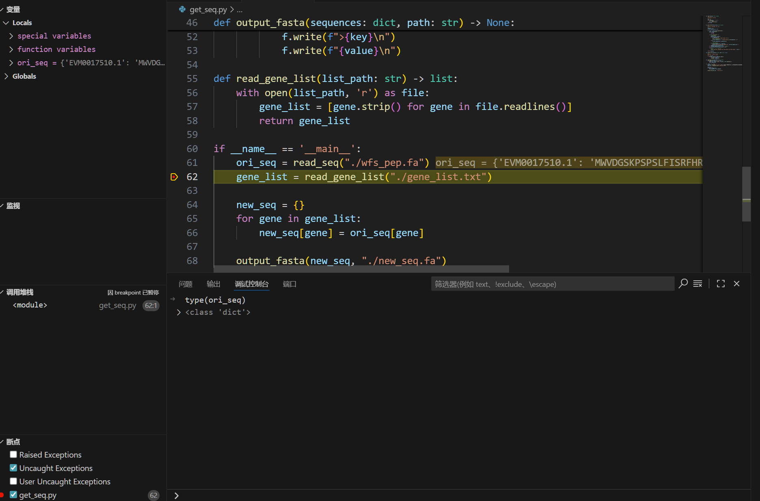Click the breadcrumb ellipsis

click(240, 9)
